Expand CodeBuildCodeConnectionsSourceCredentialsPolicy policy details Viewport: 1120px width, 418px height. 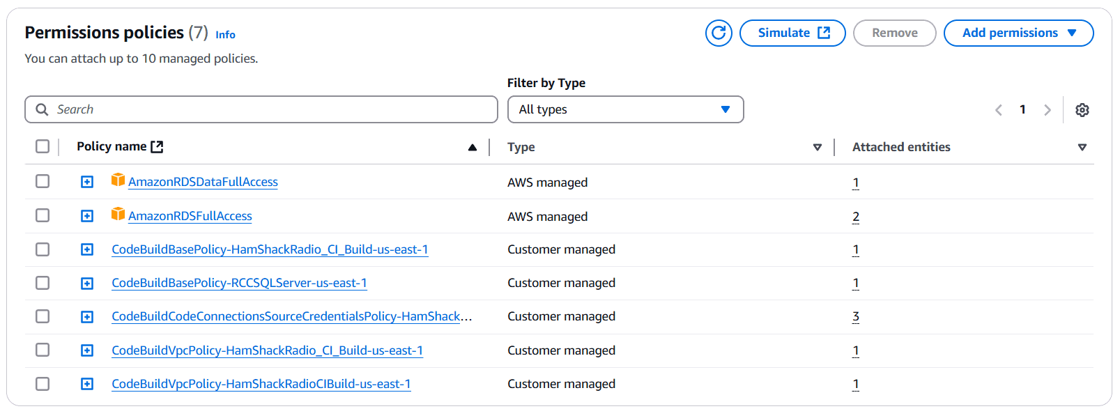pyautogui.click(x=87, y=317)
